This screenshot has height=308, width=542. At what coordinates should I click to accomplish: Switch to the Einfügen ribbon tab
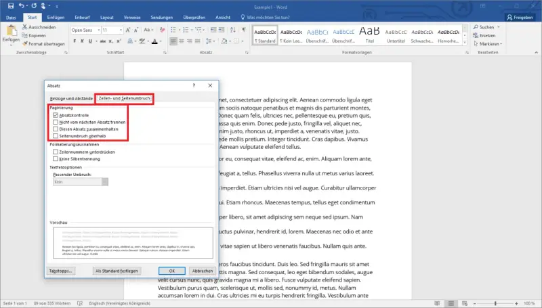(x=56, y=18)
